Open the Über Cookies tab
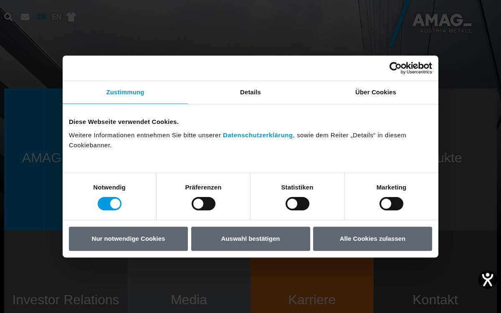This screenshot has width=501, height=313. pos(376,92)
